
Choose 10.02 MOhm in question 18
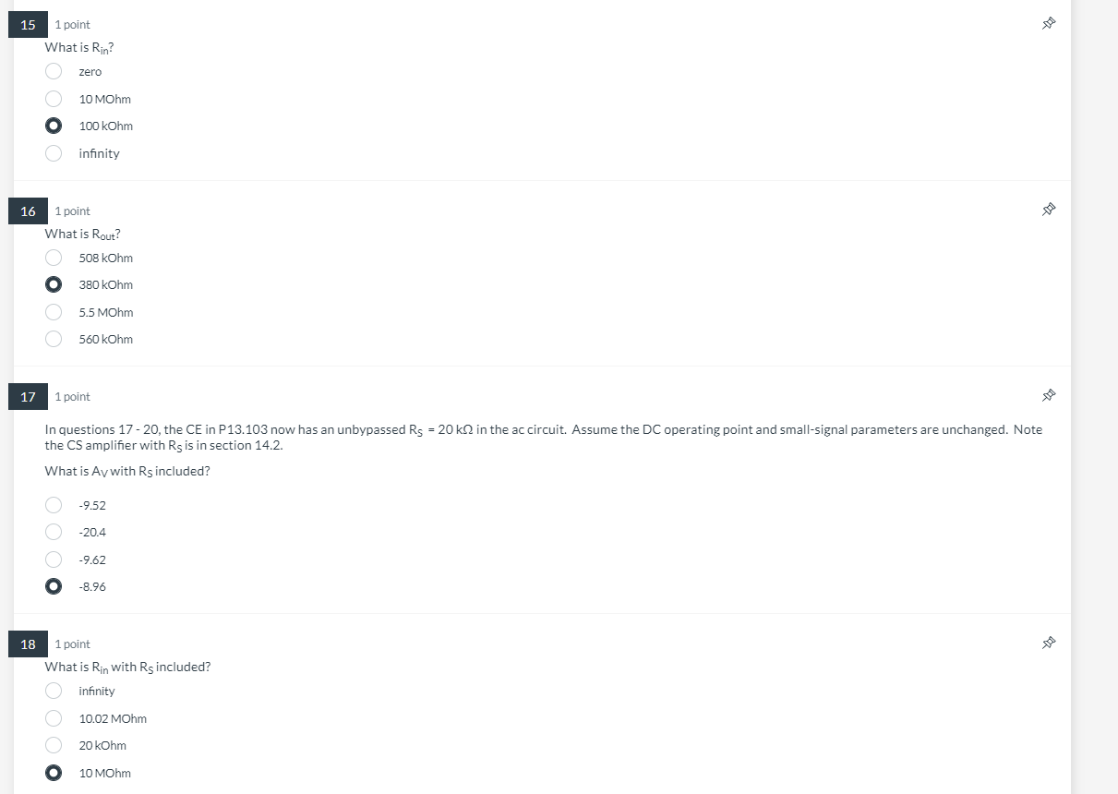pos(54,718)
